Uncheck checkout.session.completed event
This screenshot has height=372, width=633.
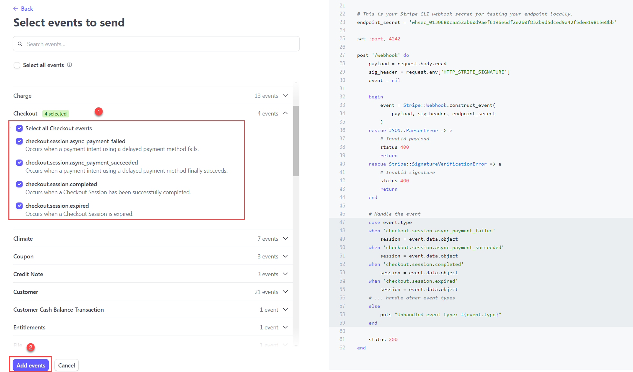[19, 184]
